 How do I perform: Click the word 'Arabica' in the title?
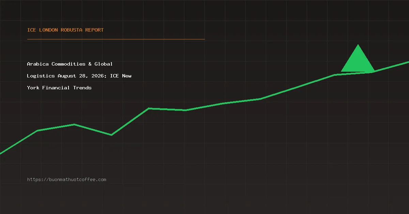[38, 64]
